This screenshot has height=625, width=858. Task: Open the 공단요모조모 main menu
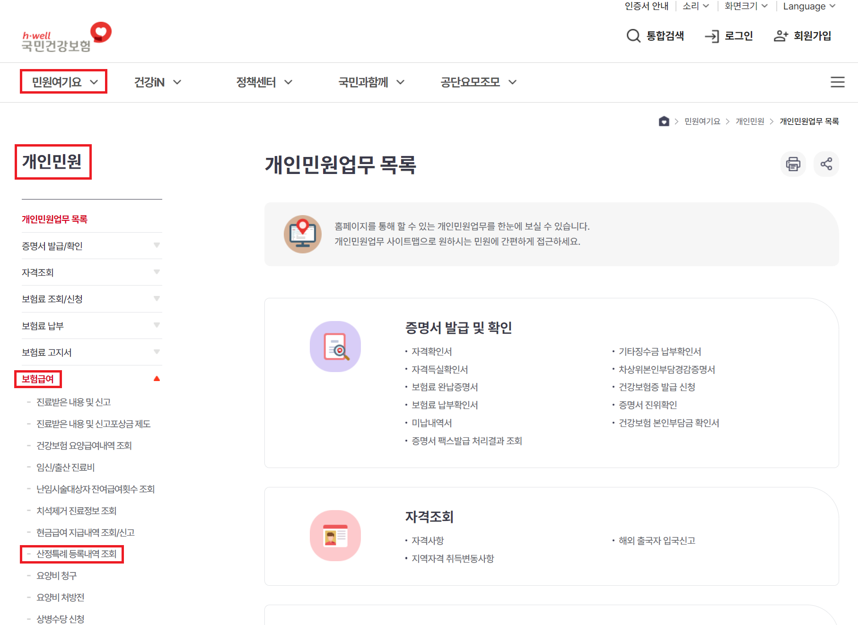478,82
